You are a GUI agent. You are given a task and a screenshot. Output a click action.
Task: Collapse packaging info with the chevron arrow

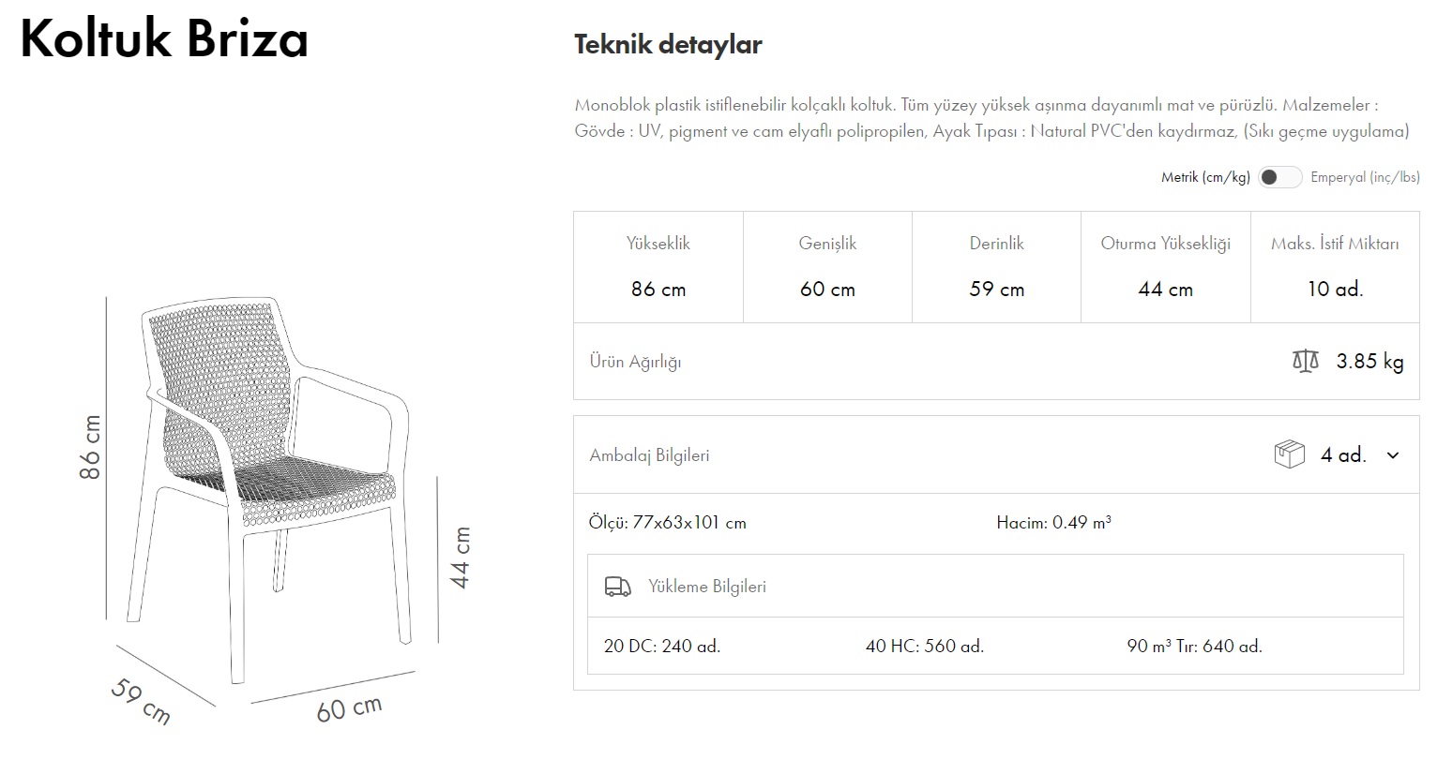point(1393,455)
